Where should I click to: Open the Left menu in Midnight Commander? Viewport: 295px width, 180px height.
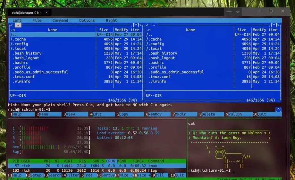pyautogui.click(x=17, y=20)
